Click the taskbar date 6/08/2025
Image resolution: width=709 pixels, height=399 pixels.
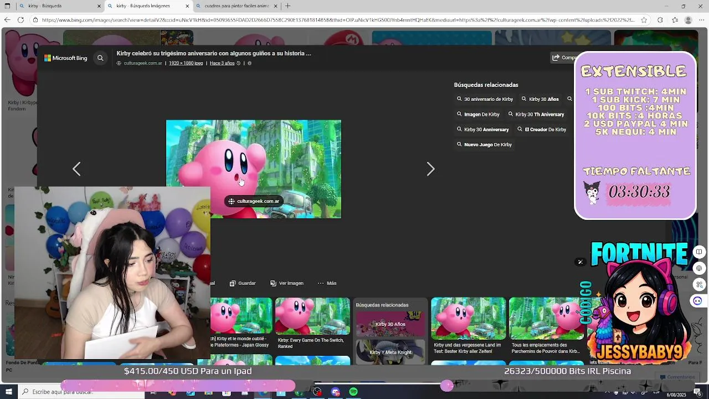click(676, 395)
